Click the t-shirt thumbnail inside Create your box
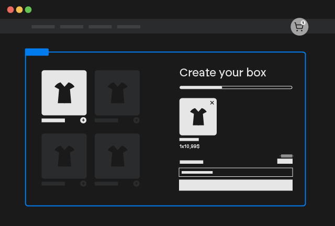335x226 pixels. pyautogui.click(x=198, y=117)
